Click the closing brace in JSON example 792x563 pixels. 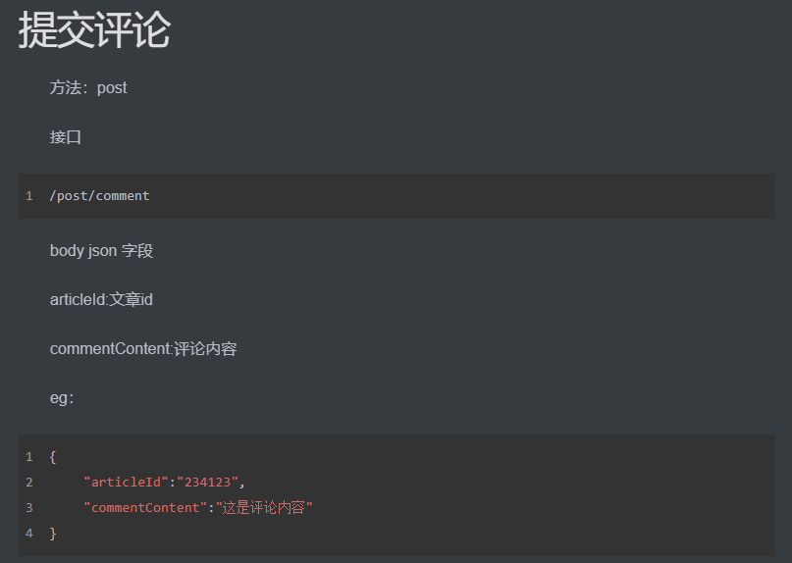53,534
